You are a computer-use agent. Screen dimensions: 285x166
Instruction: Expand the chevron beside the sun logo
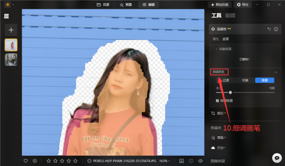(13, 5)
